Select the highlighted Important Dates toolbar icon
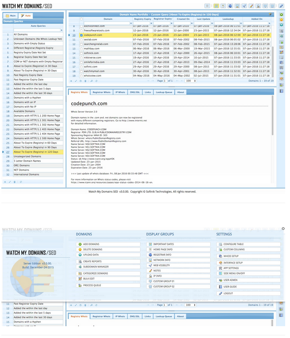The image size is (290, 338). 216,6
